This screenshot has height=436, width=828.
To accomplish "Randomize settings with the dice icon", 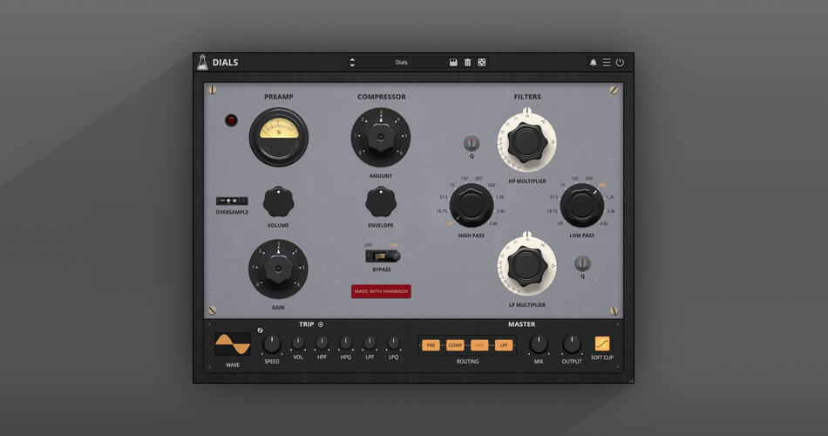I will pyautogui.click(x=481, y=63).
